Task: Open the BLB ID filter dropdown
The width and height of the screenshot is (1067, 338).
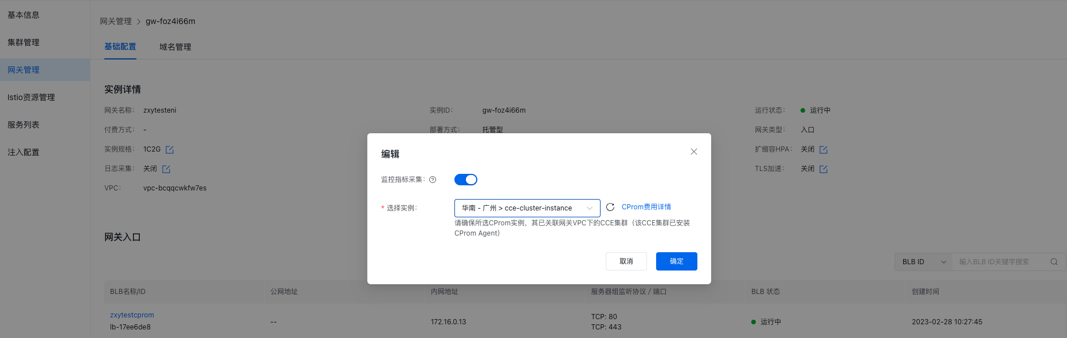Action: (923, 262)
